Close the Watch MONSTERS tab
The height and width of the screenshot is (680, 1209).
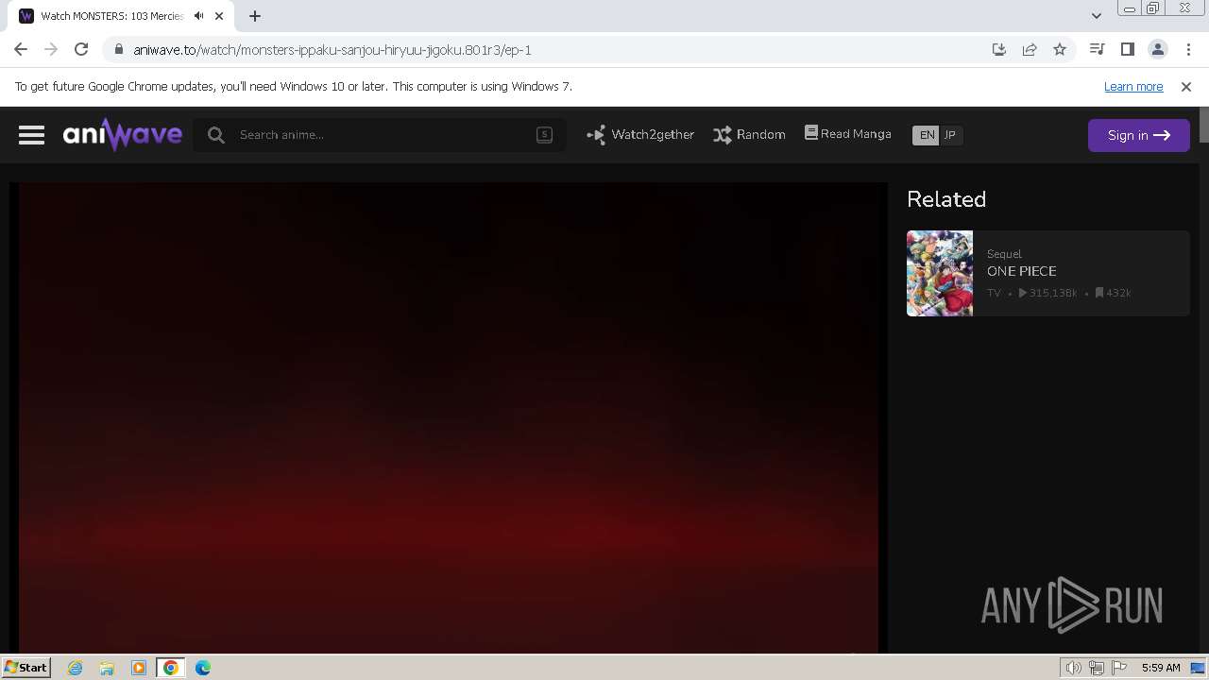(x=219, y=16)
